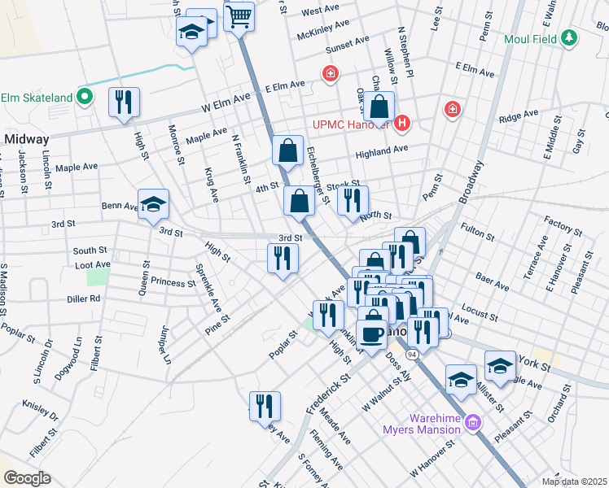Open the coffee cup cafe marker
The width and height of the screenshot is (609, 488).
tap(372, 334)
